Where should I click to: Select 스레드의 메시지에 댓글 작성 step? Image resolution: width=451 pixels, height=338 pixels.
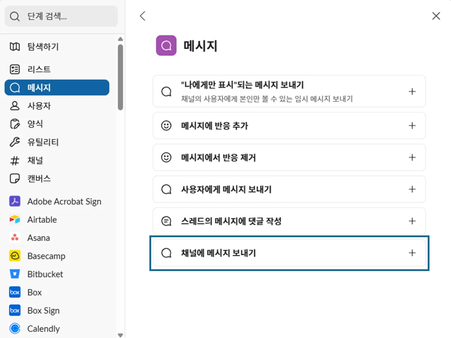click(231, 221)
